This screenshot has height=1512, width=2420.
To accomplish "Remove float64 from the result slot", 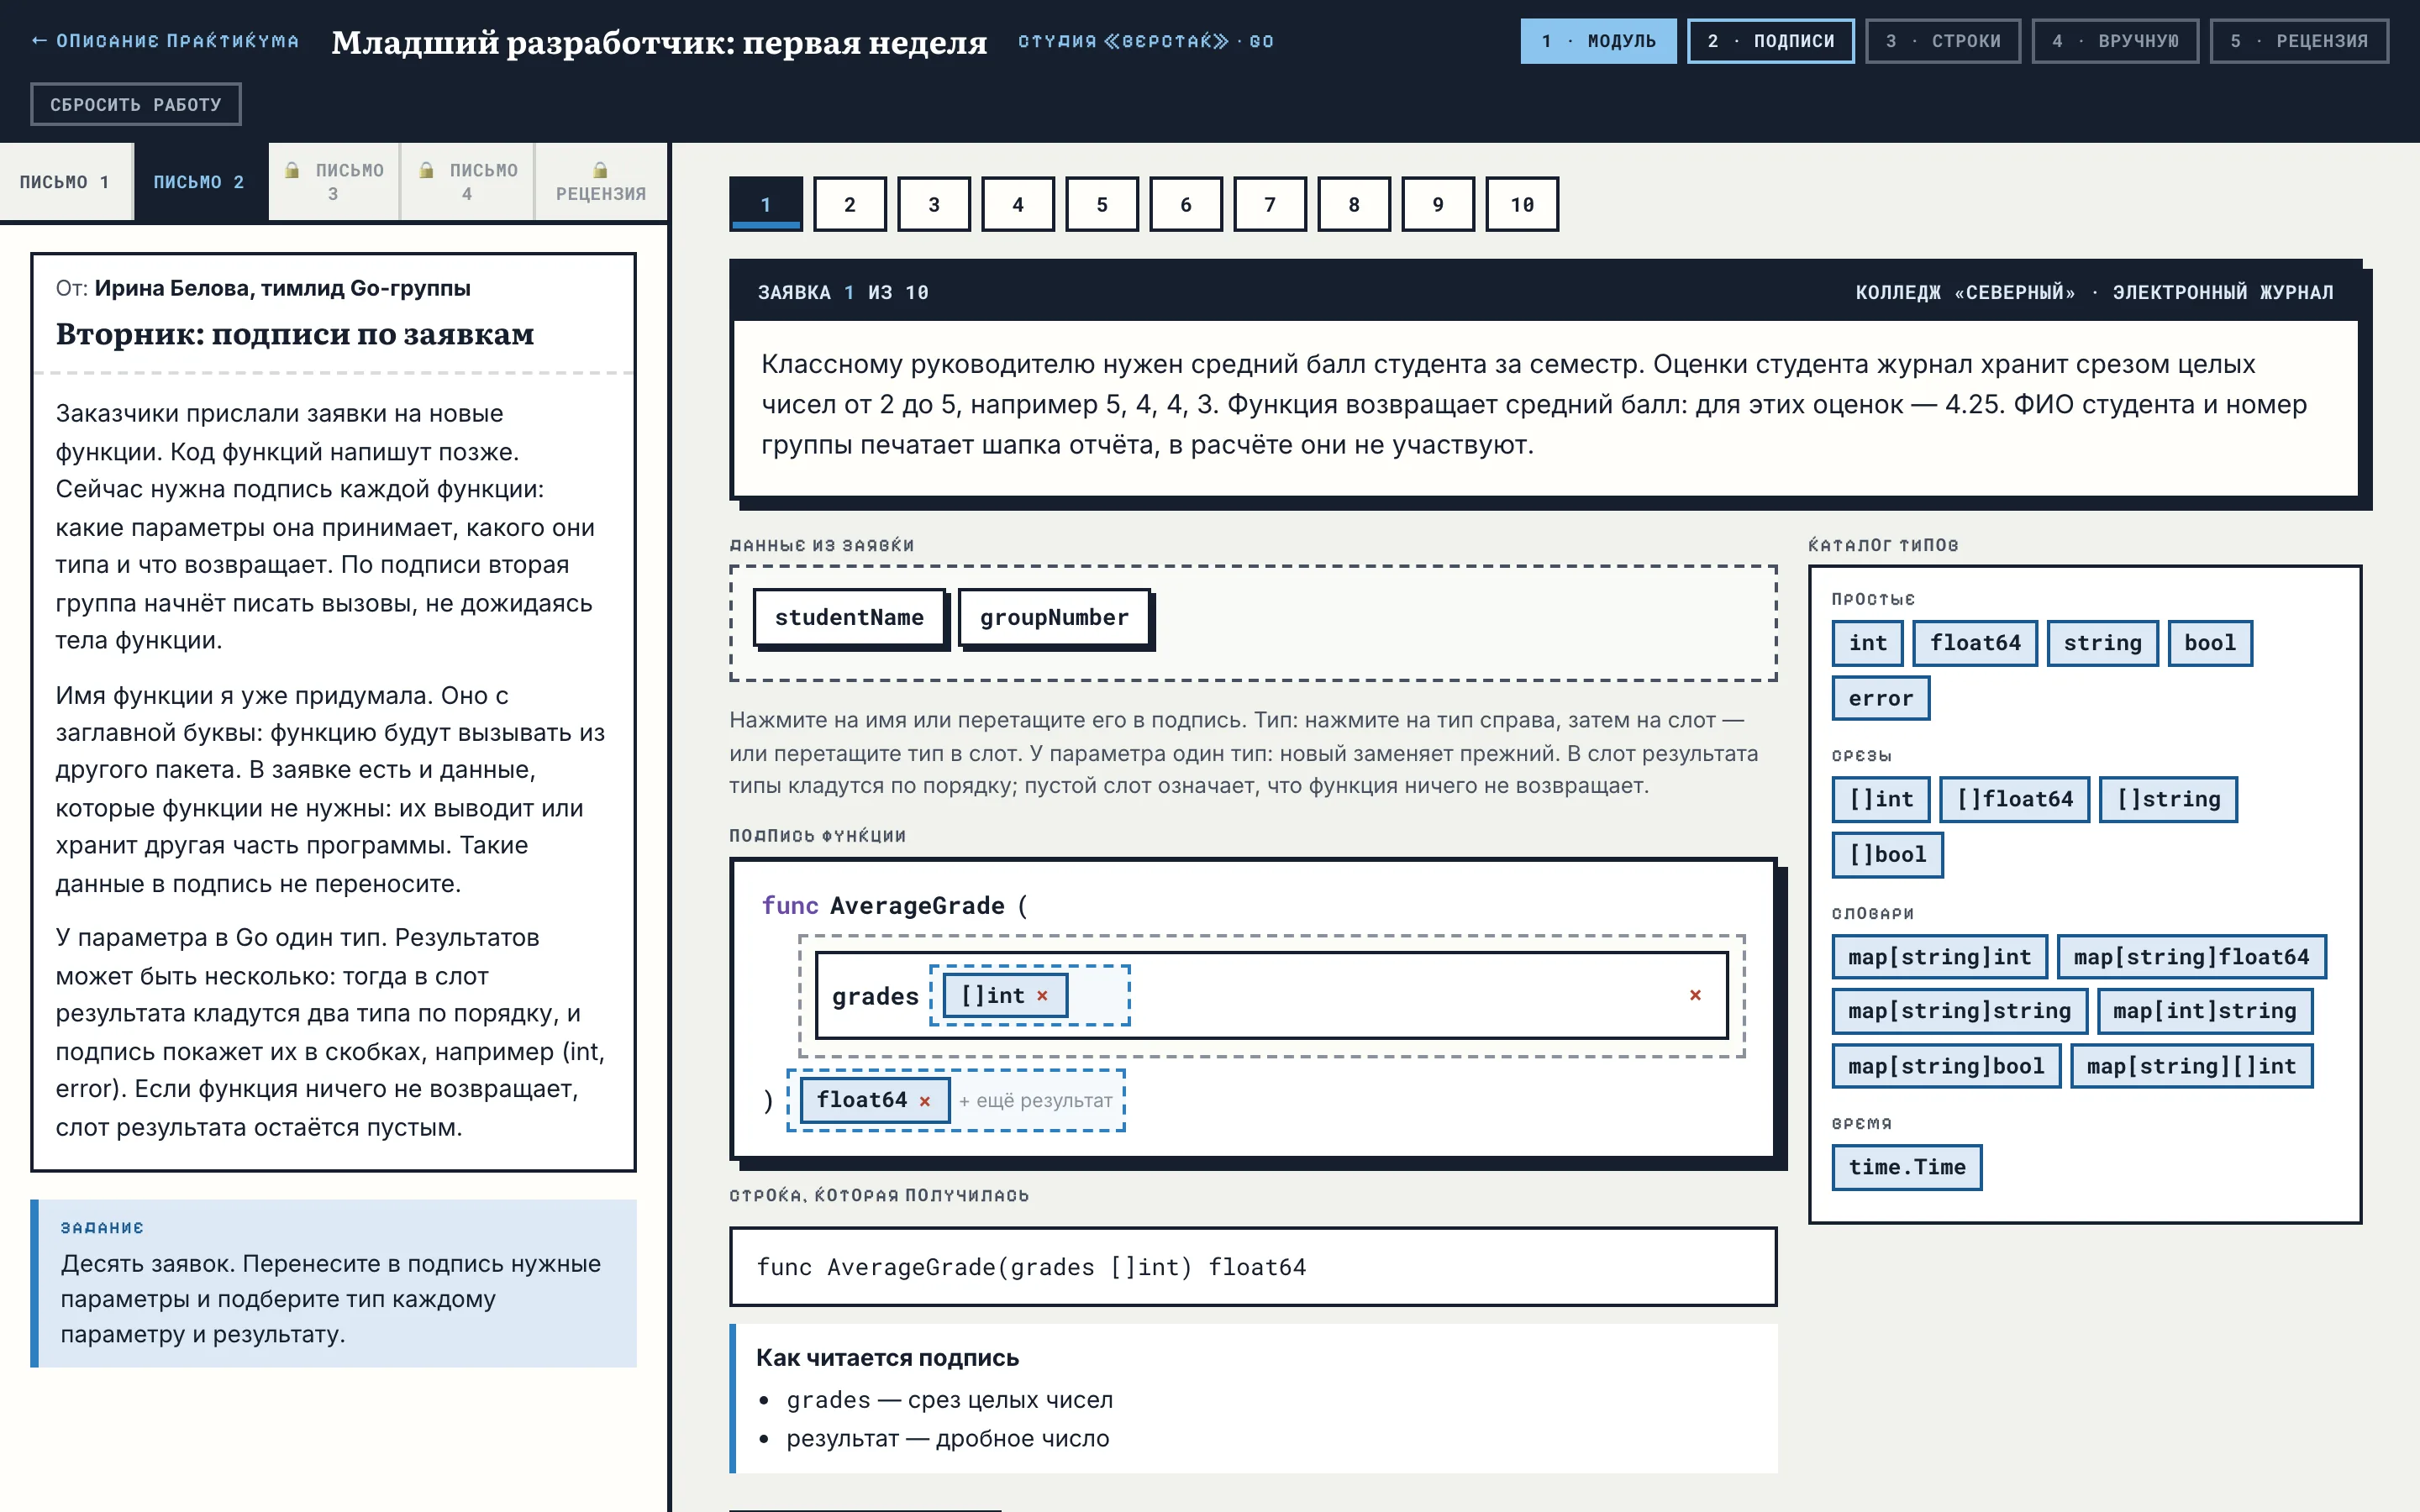I will [925, 1101].
